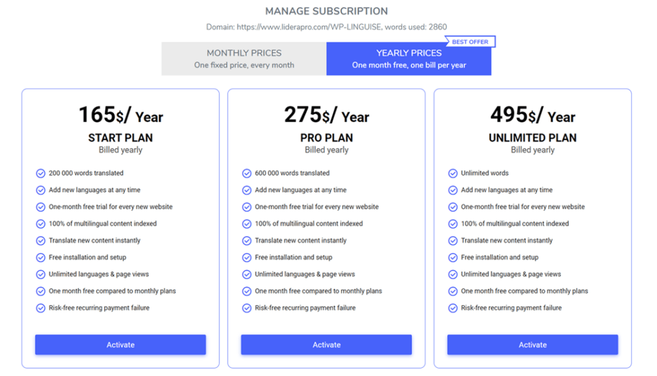657x376 pixels.
Task: Switch billing to Yearly Prices
Action: pyautogui.click(x=409, y=58)
